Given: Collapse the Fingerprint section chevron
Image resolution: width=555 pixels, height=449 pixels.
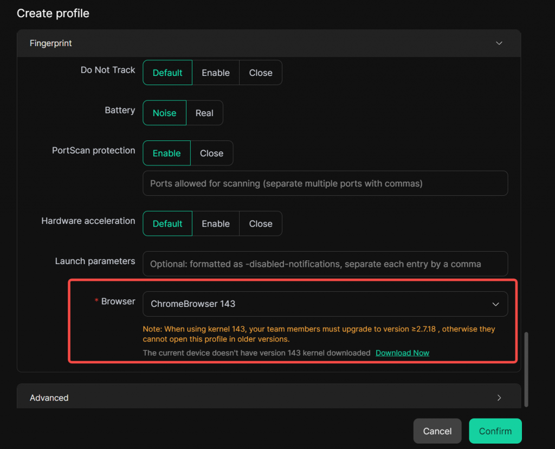Looking at the screenshot, I should click(499, 43).
